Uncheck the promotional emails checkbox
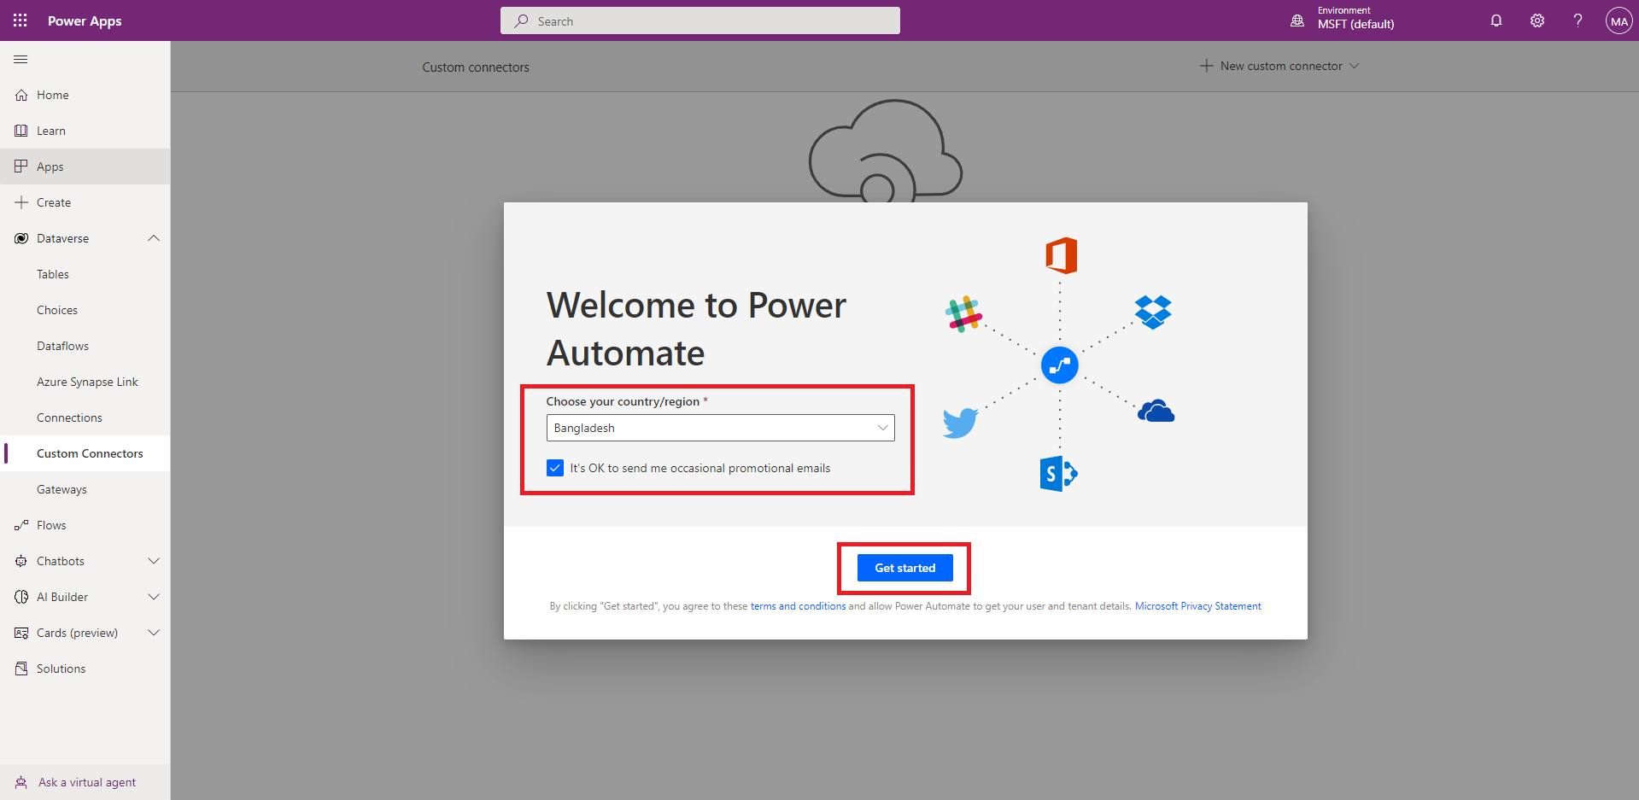 [555, 468]
